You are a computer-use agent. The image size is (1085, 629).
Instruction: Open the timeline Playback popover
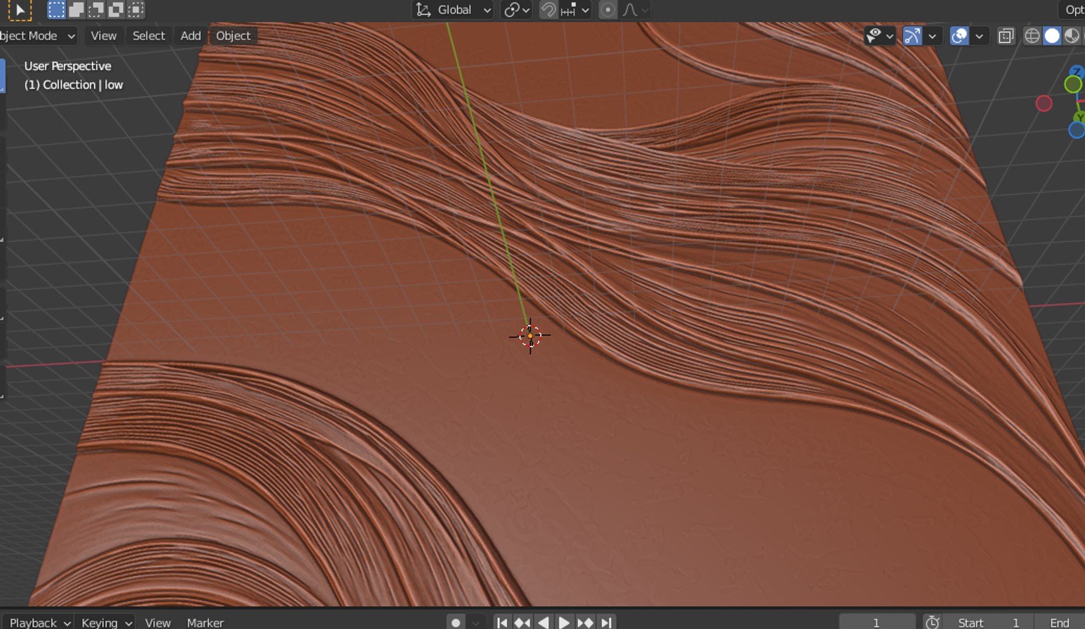[x=39, y=622]
